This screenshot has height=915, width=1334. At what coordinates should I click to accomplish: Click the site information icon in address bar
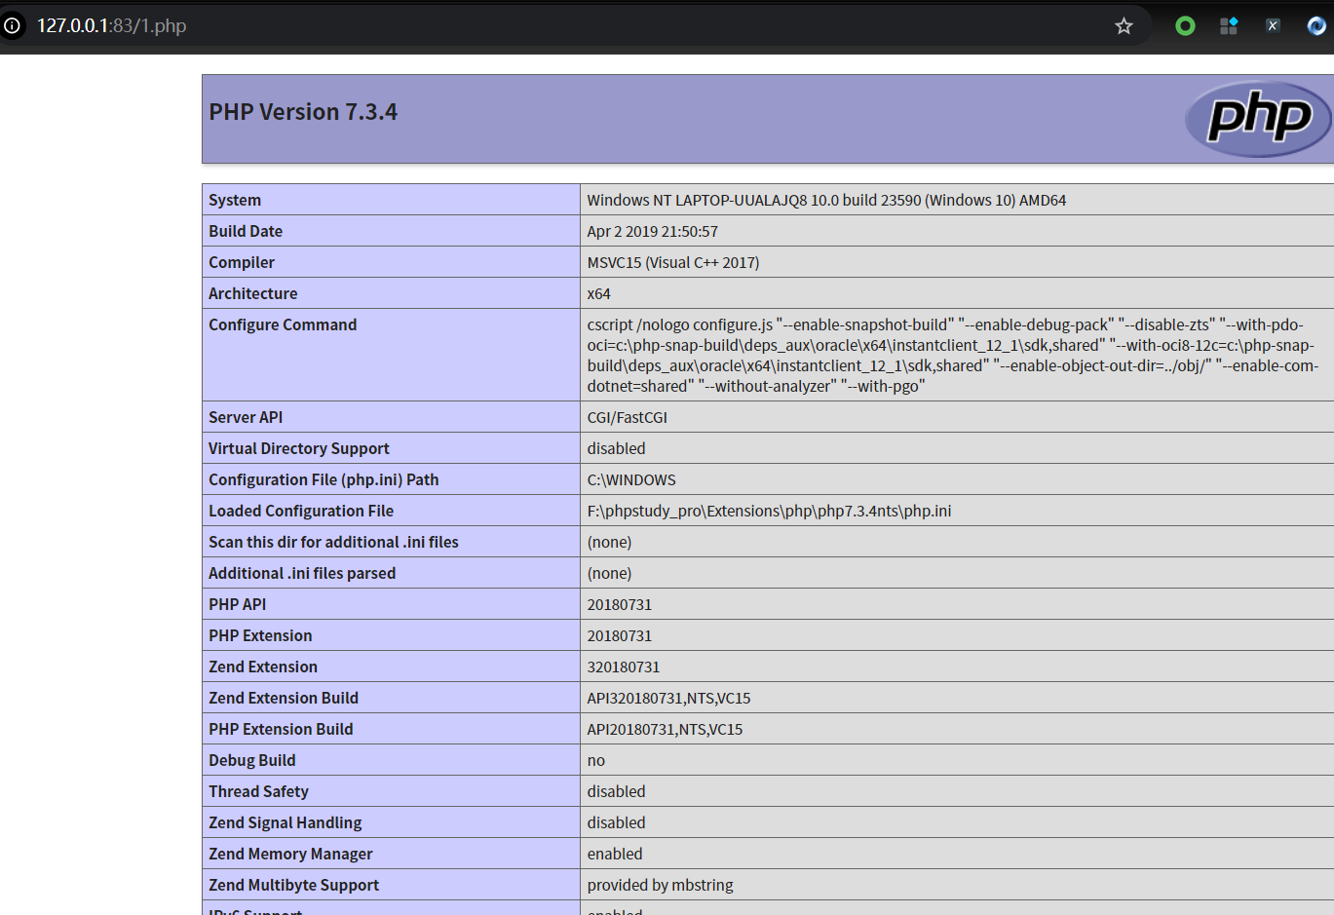[12, 26]
